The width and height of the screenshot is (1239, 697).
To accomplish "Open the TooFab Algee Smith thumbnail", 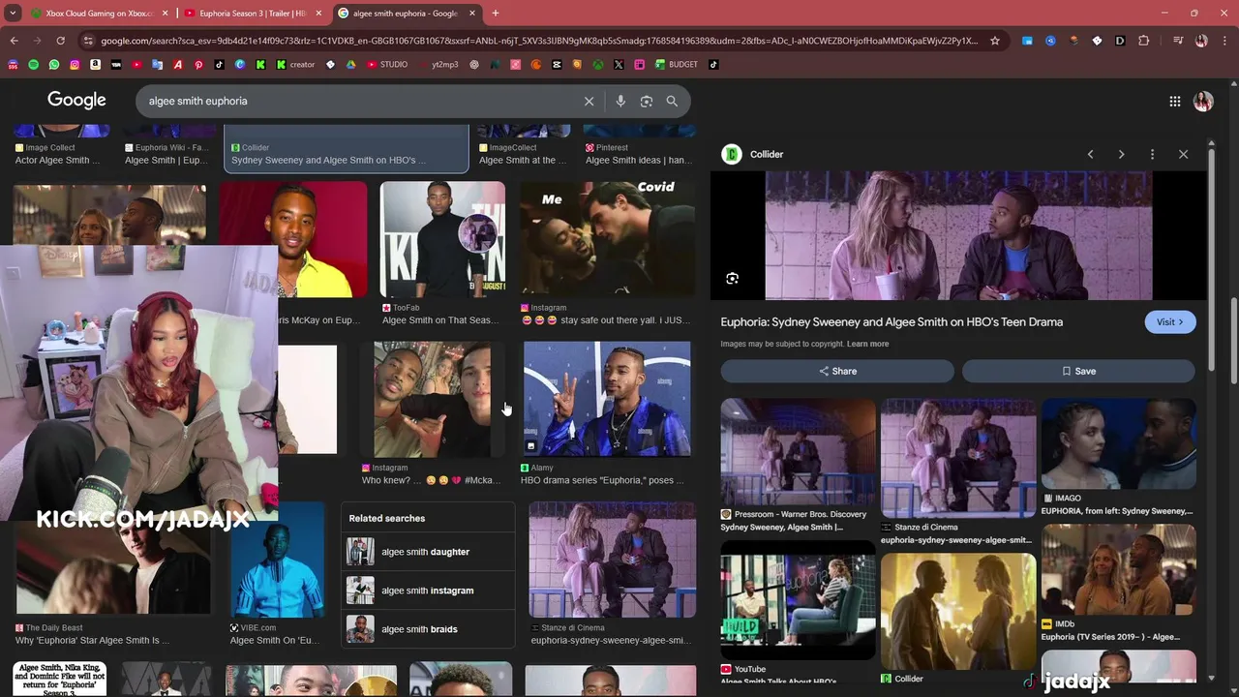I will click(442, 239).
